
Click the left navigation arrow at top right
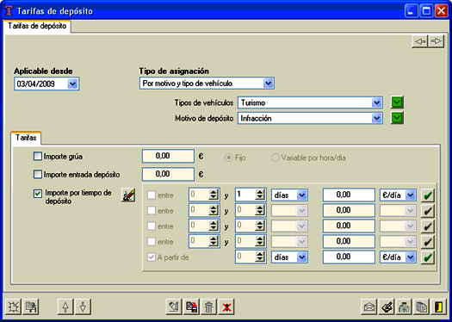420,41
